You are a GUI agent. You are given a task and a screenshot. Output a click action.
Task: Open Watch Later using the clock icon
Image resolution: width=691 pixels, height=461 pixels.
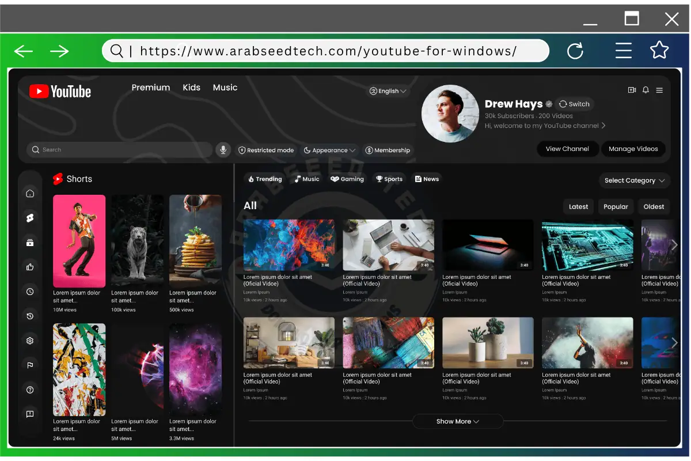pos(30,292)
